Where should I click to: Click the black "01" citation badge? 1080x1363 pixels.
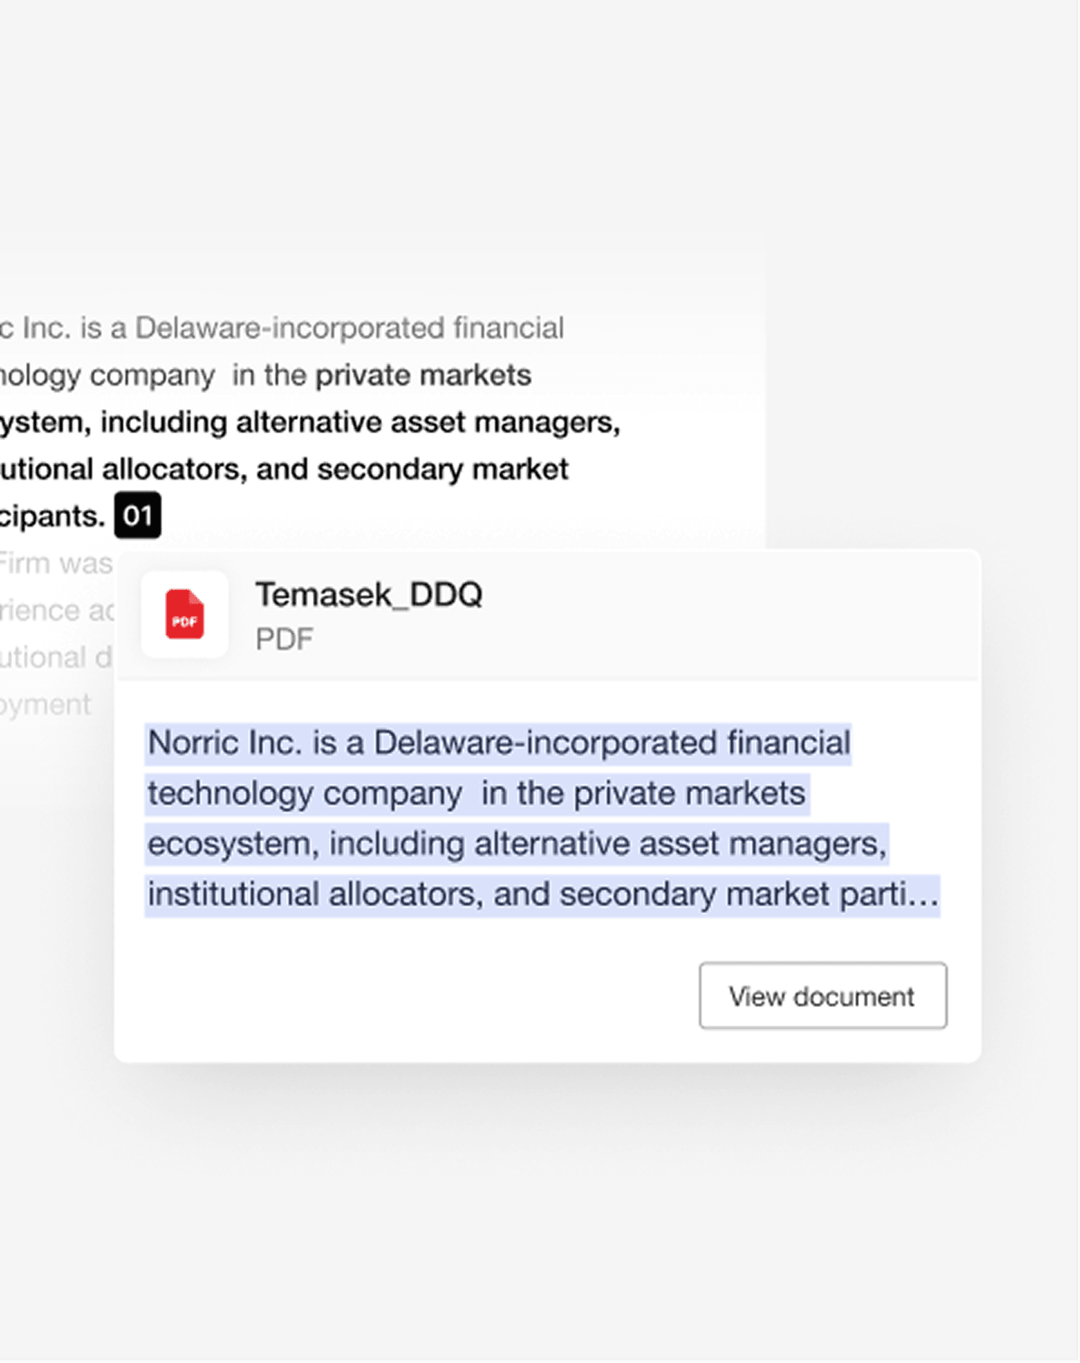click(x=138, y=516)
